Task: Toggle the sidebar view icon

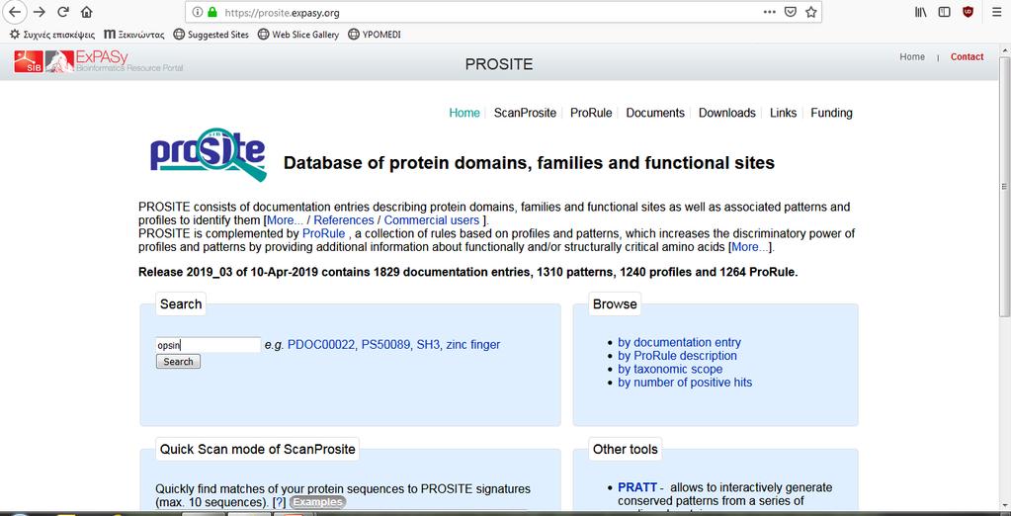Action: click(945, 12)
